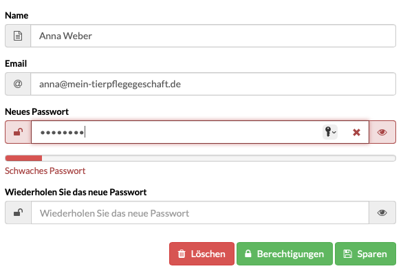Click into the Email address field
Image resolution: width=403 pixels, height=273 pixels.
click(x=213, y=84)
